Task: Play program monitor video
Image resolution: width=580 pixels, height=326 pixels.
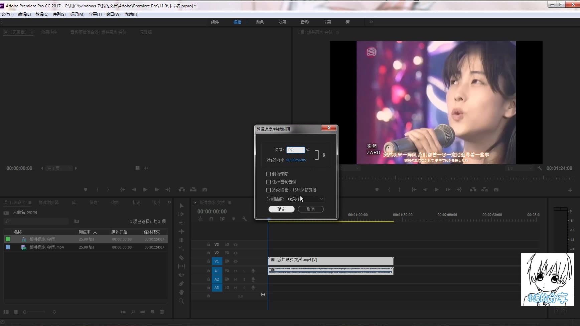Action: tap(436, 190)
